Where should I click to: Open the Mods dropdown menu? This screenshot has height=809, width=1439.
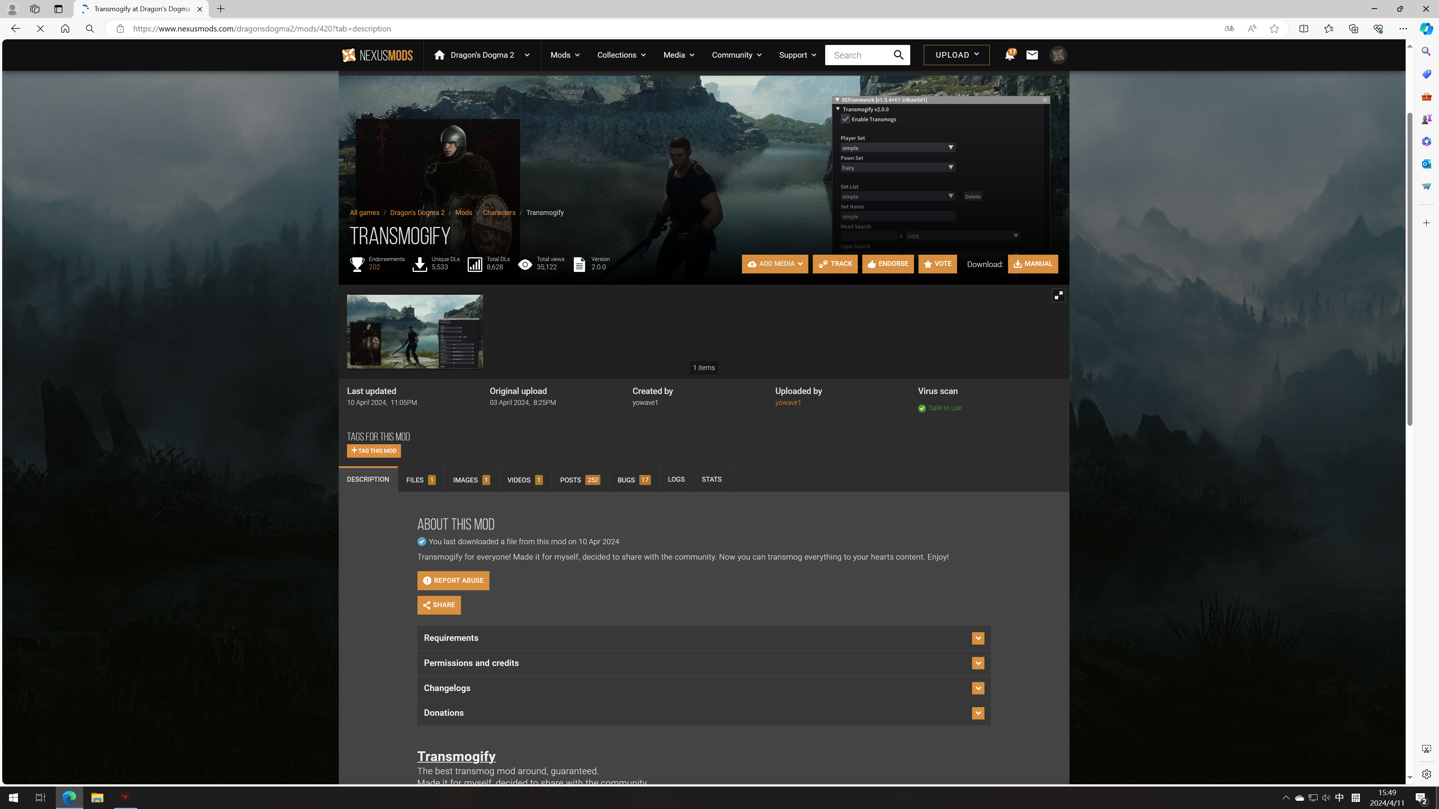565,55
